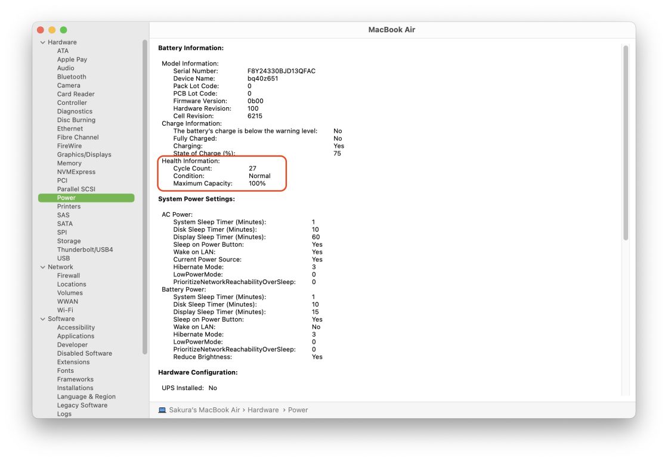Open Language & Region details
668x461 pixels.
point(85,396)
